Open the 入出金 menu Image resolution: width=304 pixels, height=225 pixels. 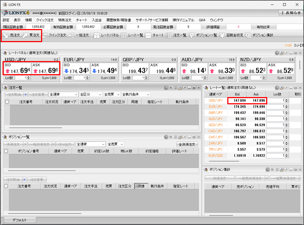point(96,20)
